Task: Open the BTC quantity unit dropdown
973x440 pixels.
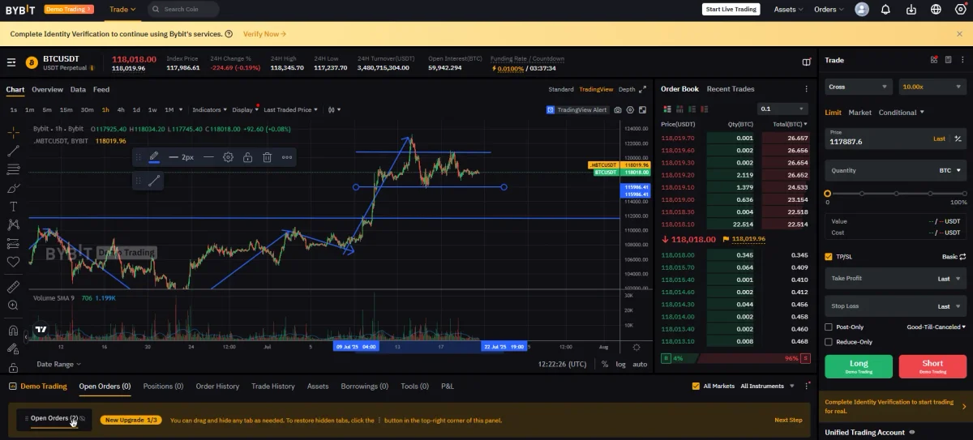Action: coord(950,171)
